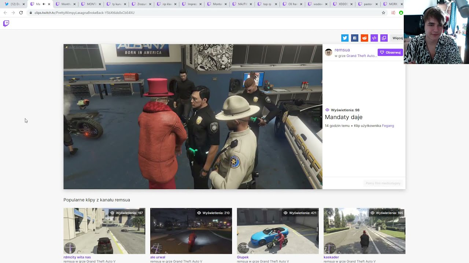Close the 'rip klav' tab
Image resolution: width=469 pixels, height=263 pixels.
click(176, 4)
